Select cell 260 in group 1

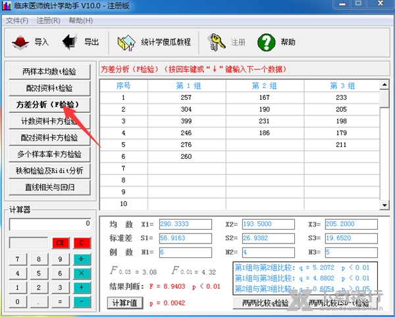(187, 156)
